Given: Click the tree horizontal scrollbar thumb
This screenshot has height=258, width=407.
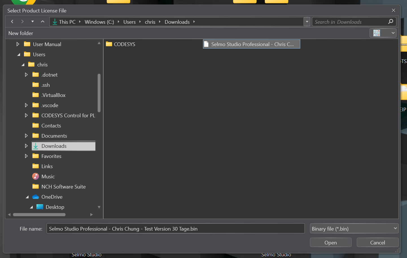Looking at the screenshot, I should coord(39,214).
